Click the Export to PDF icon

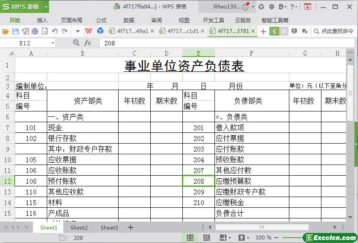[25, 31]
